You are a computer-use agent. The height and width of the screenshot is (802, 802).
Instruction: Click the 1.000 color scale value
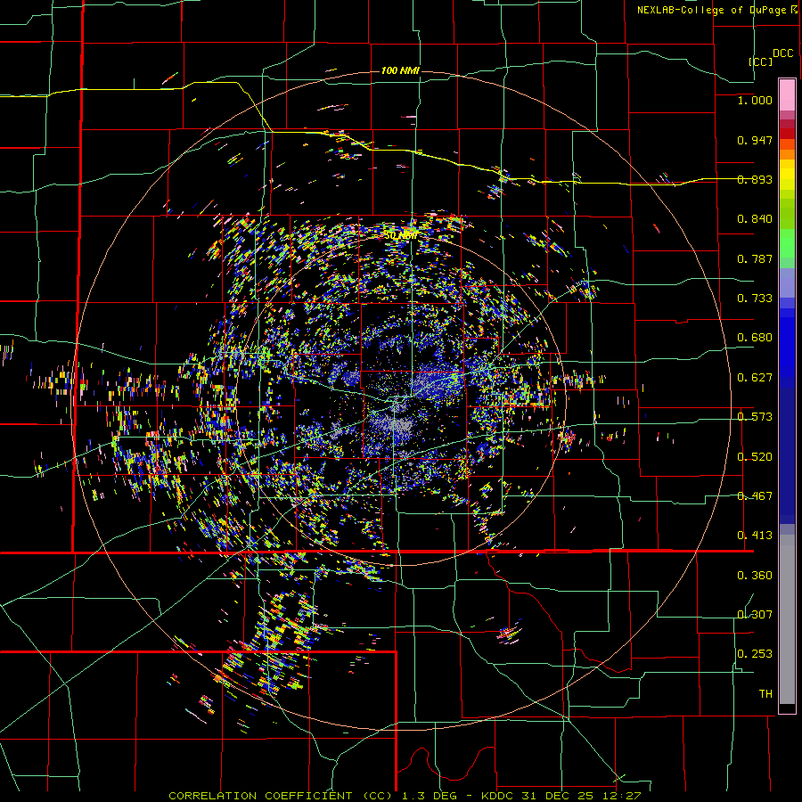tap(755, 101)
